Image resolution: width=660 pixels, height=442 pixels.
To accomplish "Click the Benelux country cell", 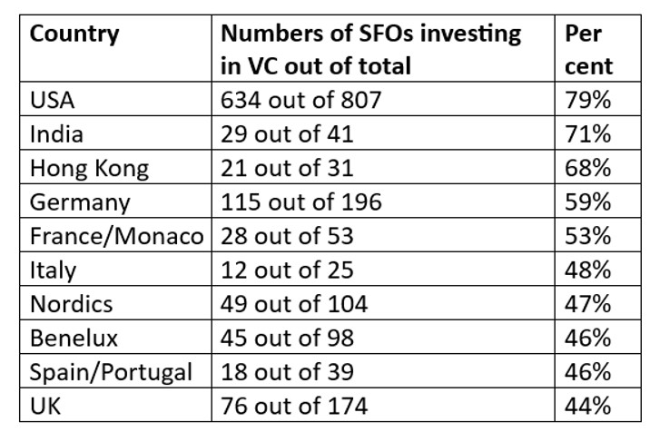I will click(x=70, y=338).
